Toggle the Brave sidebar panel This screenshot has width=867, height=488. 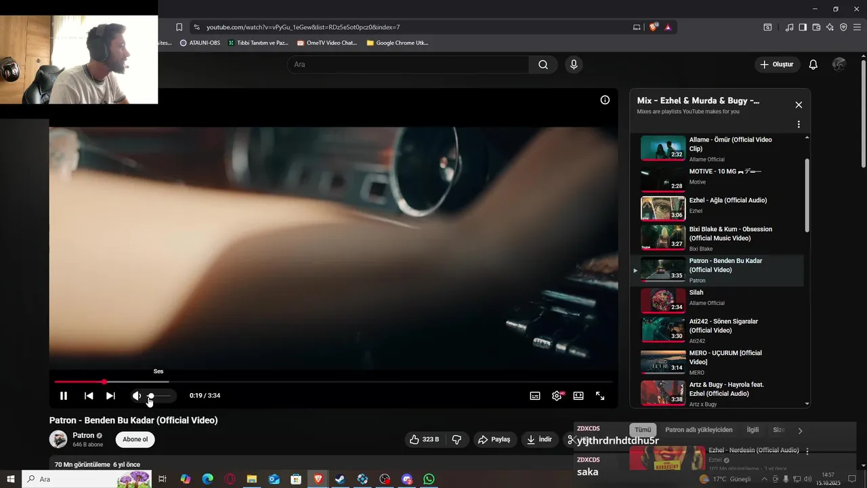(803, 27)
